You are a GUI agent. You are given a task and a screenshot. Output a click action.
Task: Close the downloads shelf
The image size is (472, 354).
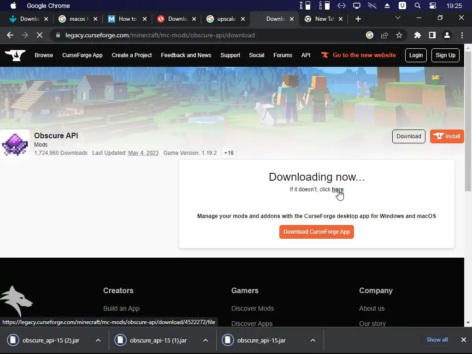click(464, 340)
